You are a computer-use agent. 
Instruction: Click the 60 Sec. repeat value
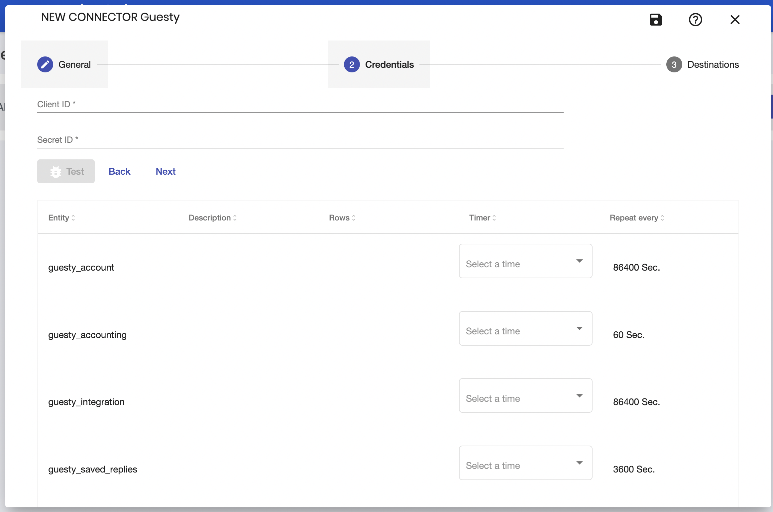click(629, 335)
